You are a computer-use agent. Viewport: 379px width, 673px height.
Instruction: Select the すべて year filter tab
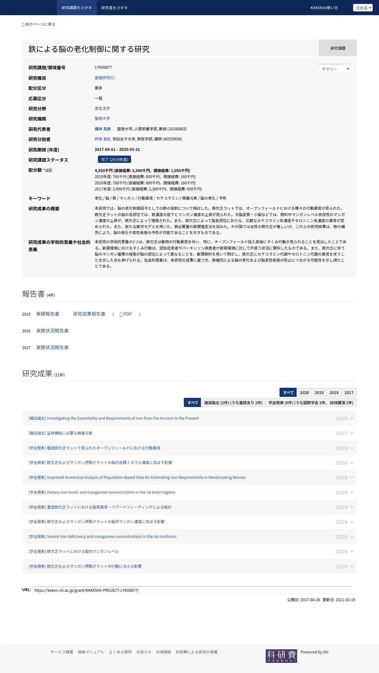coord(288,392)
